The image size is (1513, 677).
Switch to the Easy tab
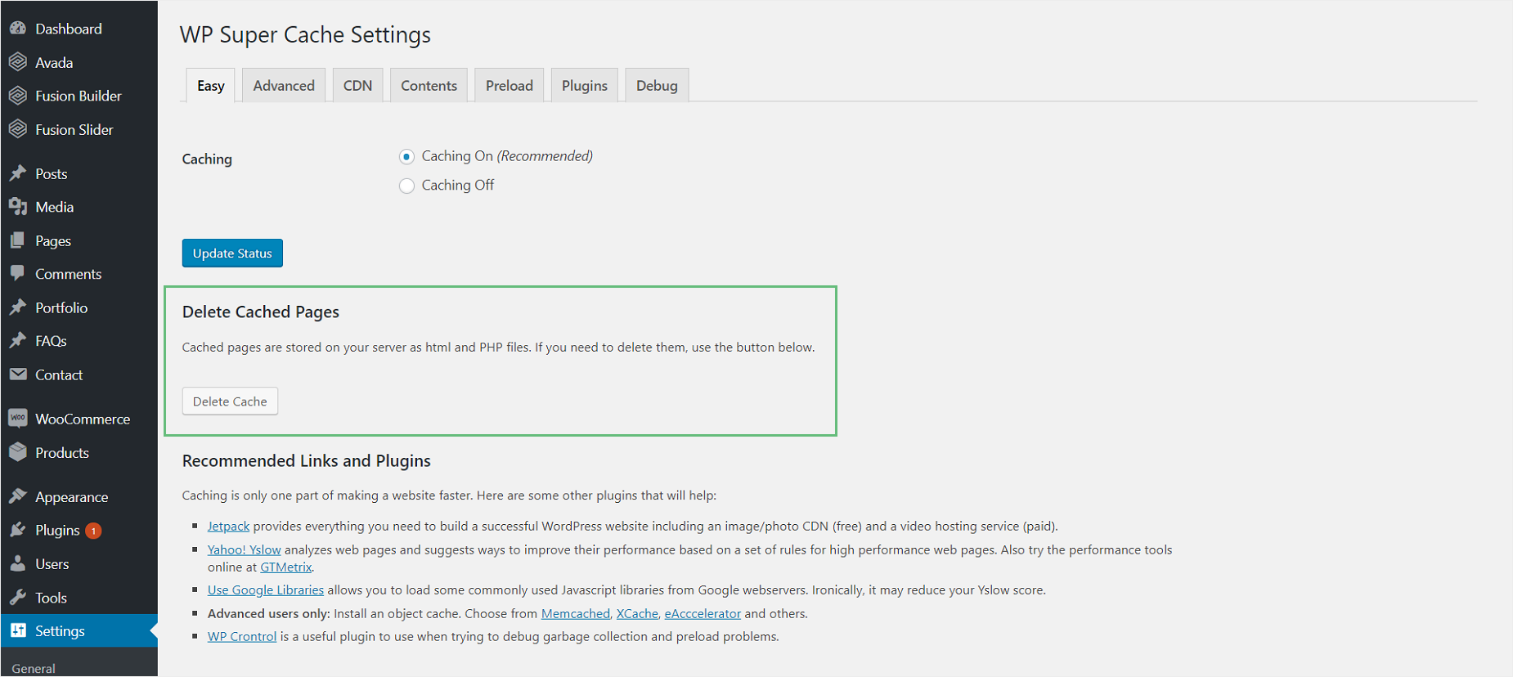pyautogui.click(x=211, y=86)
